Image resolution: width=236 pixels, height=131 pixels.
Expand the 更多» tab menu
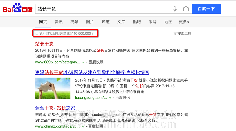click(184, 22)
